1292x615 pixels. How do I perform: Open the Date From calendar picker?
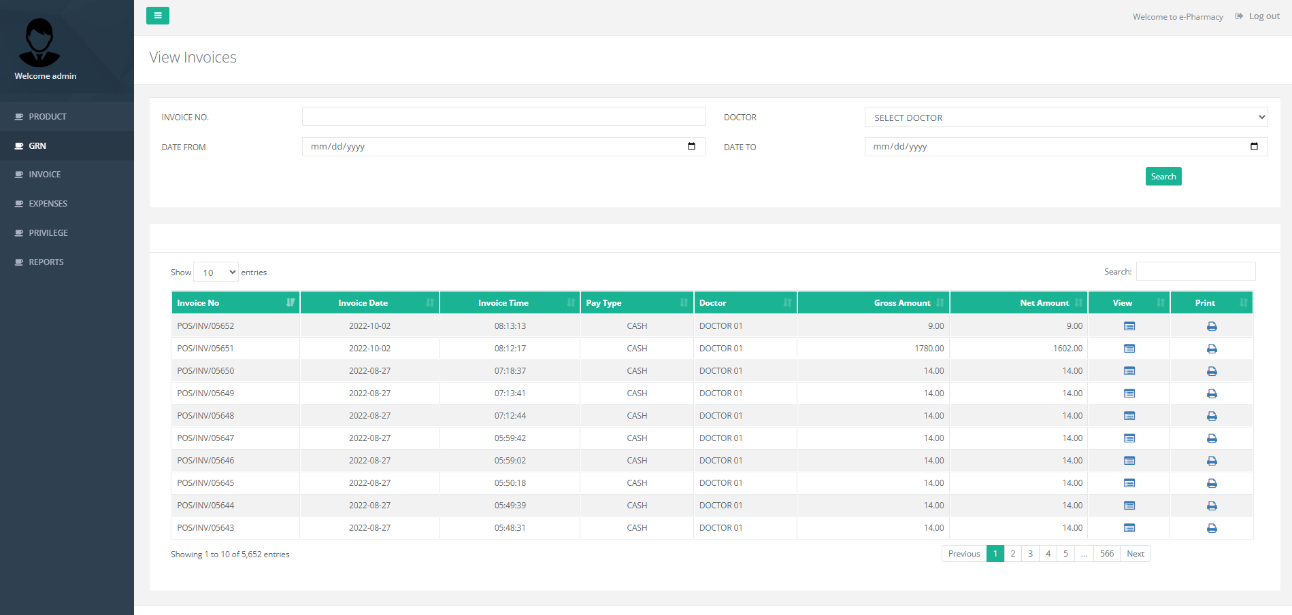coord(692,146)
